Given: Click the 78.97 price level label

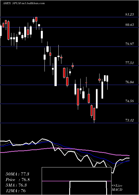Looking at the screenshot, I should pos(130,44).
